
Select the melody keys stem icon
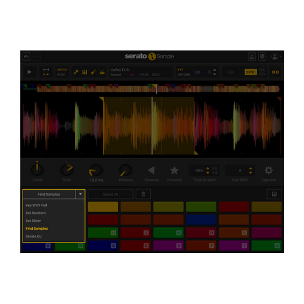pyautogui.click(x=85, y=72)
